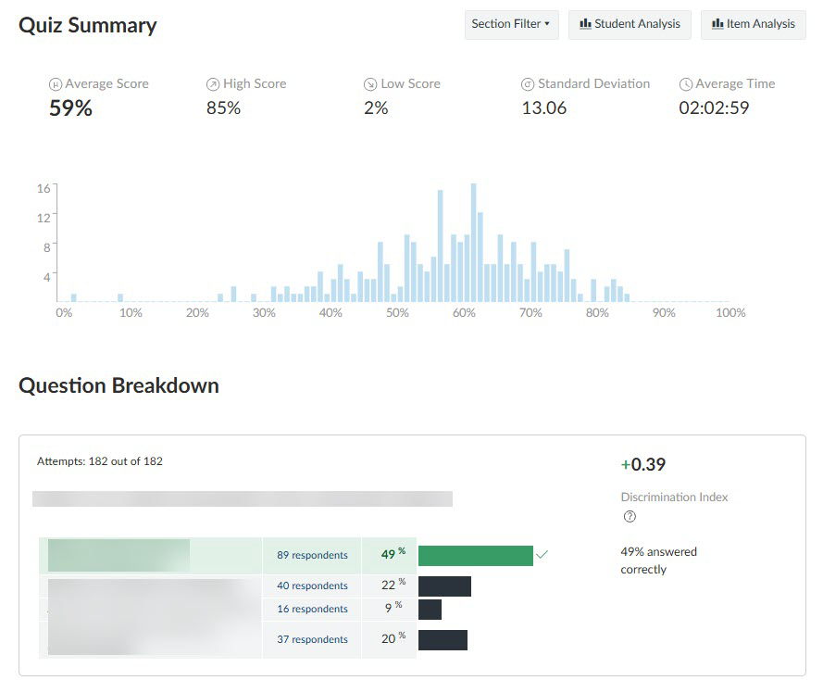823x680 pixels.
Task: Click the 49% answered correctly text
Action: pyautogui.click(x=659, y=560)
